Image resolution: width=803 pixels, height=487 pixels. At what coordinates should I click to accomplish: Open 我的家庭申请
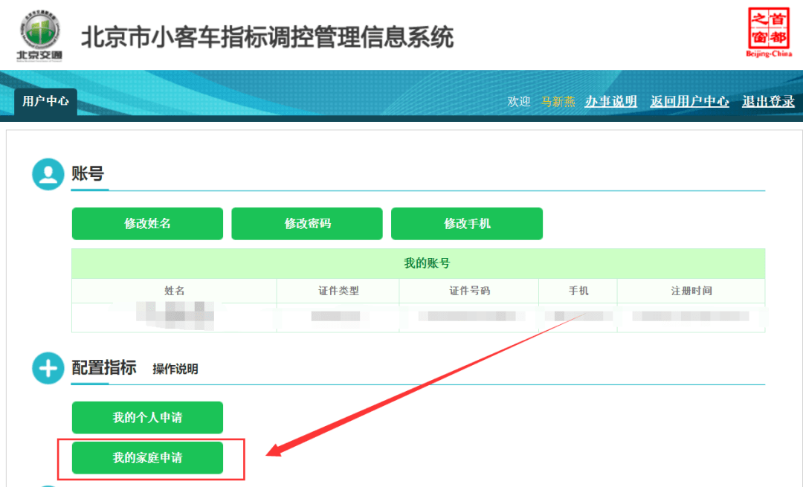[x=147, y=458]
